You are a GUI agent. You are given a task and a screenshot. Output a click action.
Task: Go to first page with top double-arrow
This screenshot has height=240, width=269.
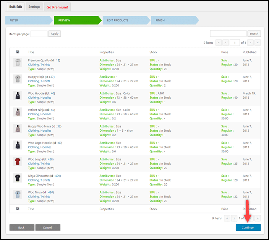click(x=219, y=42)
